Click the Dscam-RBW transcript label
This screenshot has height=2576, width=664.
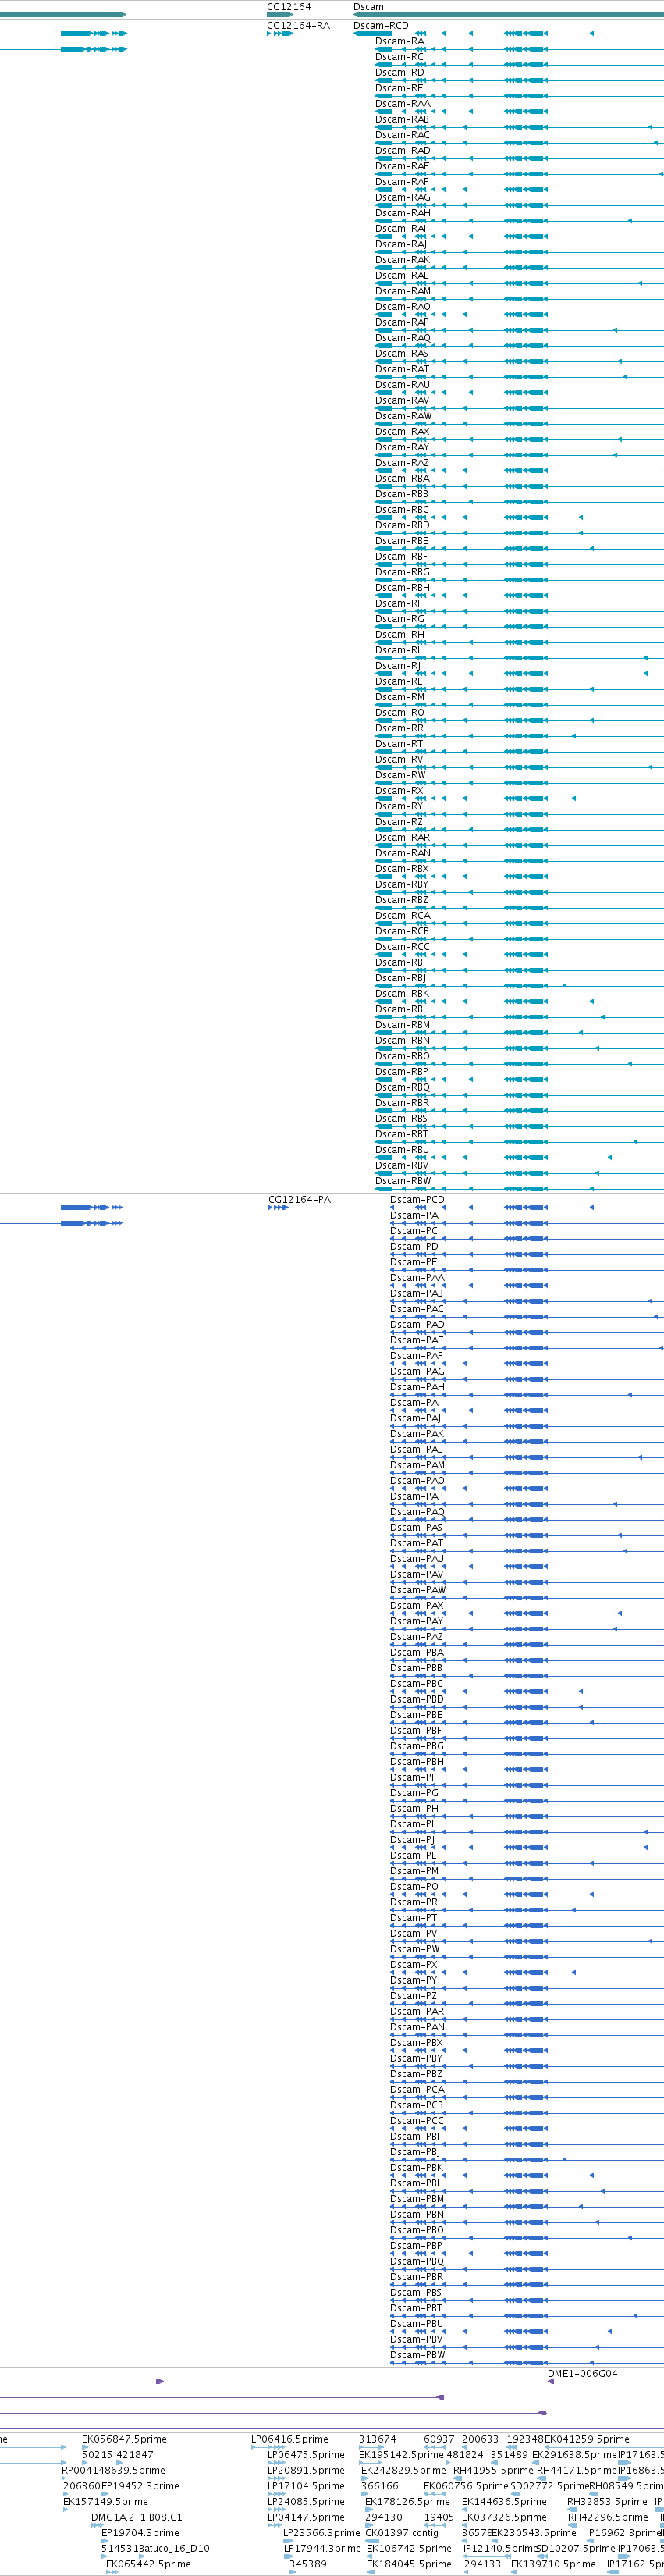coord(403,1181)
